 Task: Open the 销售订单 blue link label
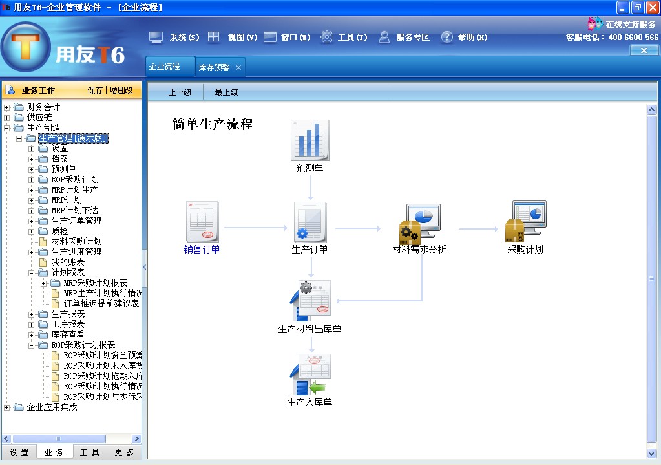point(202,250)
